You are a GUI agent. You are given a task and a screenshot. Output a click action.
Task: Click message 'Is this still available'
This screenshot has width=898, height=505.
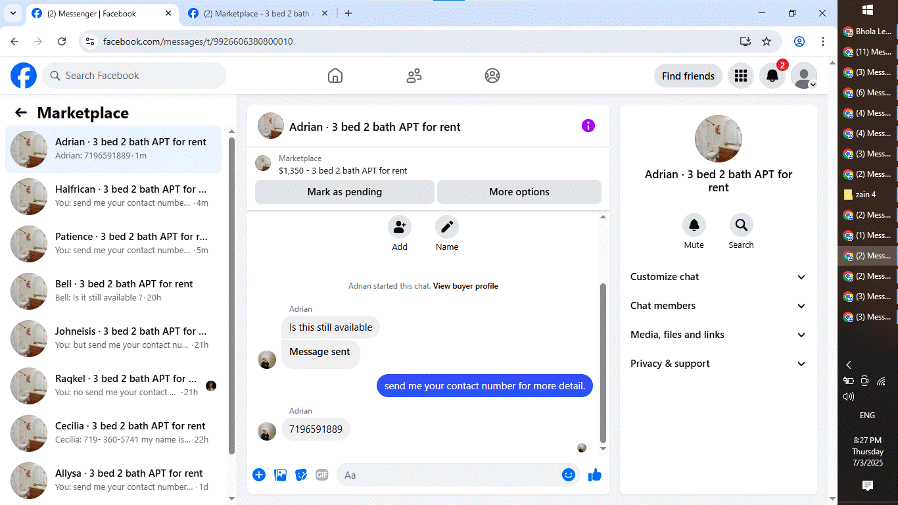(331, 327)
